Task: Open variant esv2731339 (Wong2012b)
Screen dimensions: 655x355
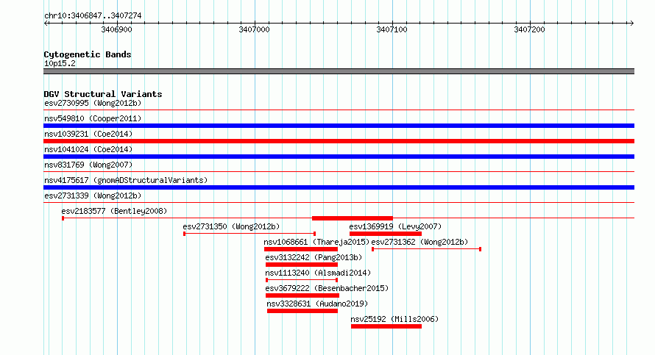Action: pyautogui.click(x=93, y=196)
